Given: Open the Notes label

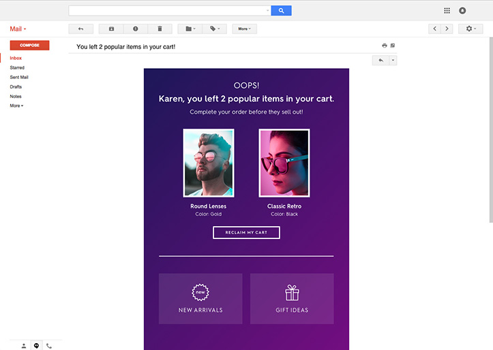Looking at the screenshot, I should click(16, 97).
